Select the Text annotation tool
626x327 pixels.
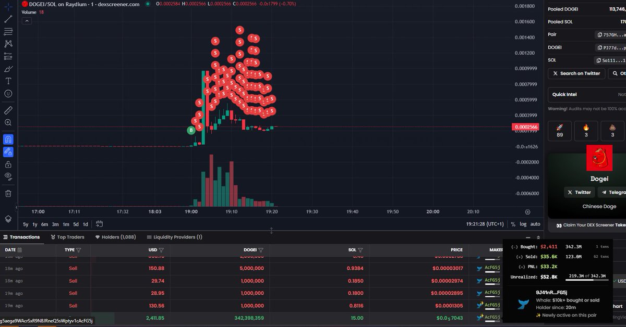coord(8,81)
